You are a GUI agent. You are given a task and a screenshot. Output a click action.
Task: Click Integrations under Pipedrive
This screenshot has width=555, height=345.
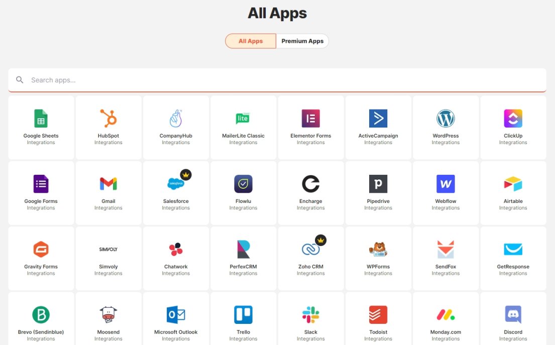pyautogui.click(x=378, y=208)
